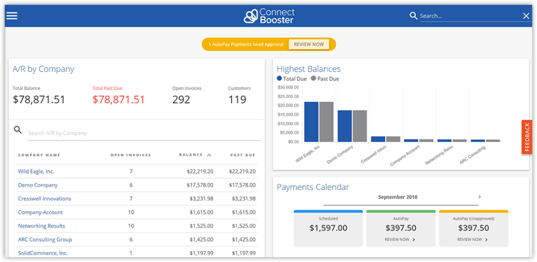
Task: Click A/R by Company panel title
Action: tap(44, 69)
